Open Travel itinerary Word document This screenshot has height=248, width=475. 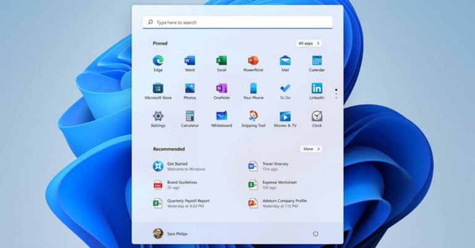tap(268, 167)
